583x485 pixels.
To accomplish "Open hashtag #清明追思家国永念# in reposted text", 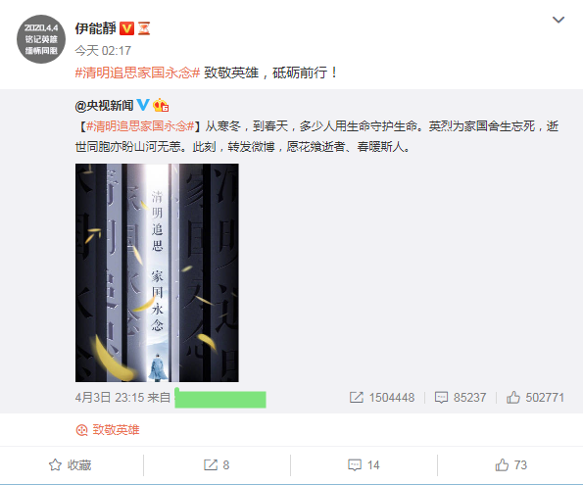I will 140,126.
